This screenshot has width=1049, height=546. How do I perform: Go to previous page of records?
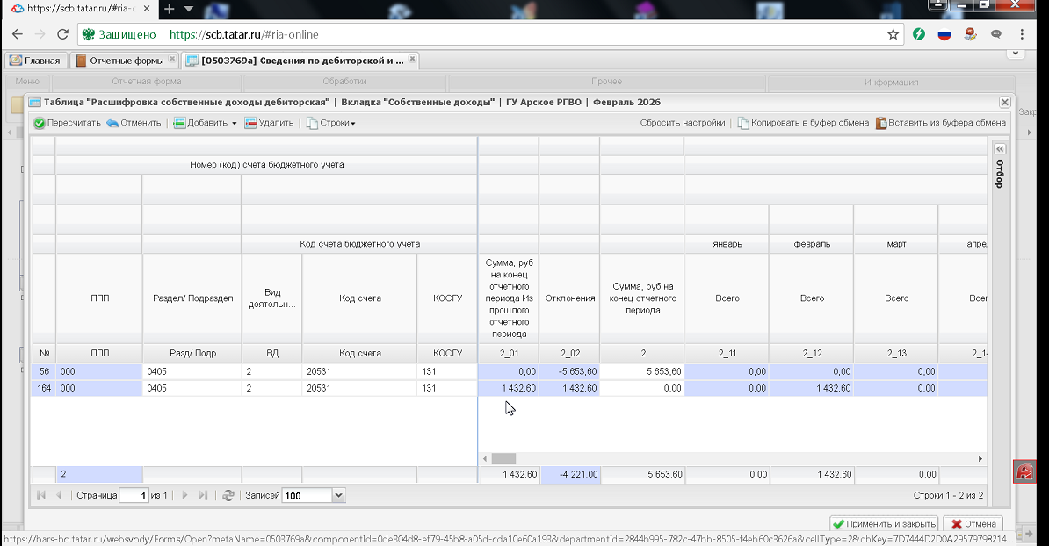pos(60,495)
